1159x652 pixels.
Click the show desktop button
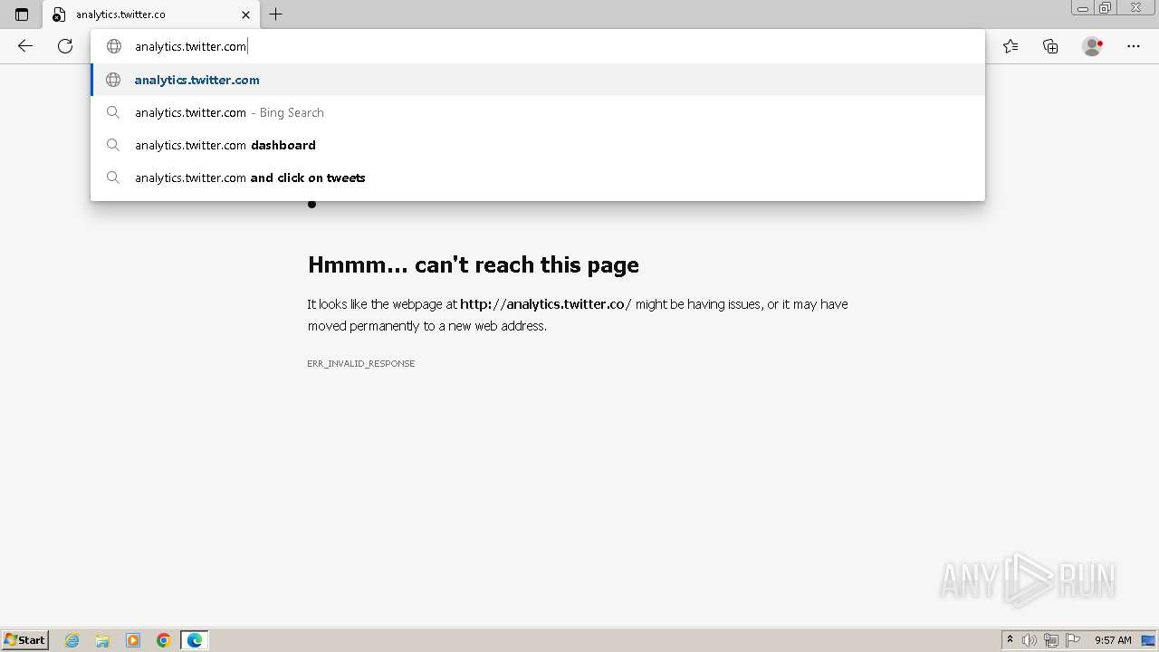coord(1148,640)
